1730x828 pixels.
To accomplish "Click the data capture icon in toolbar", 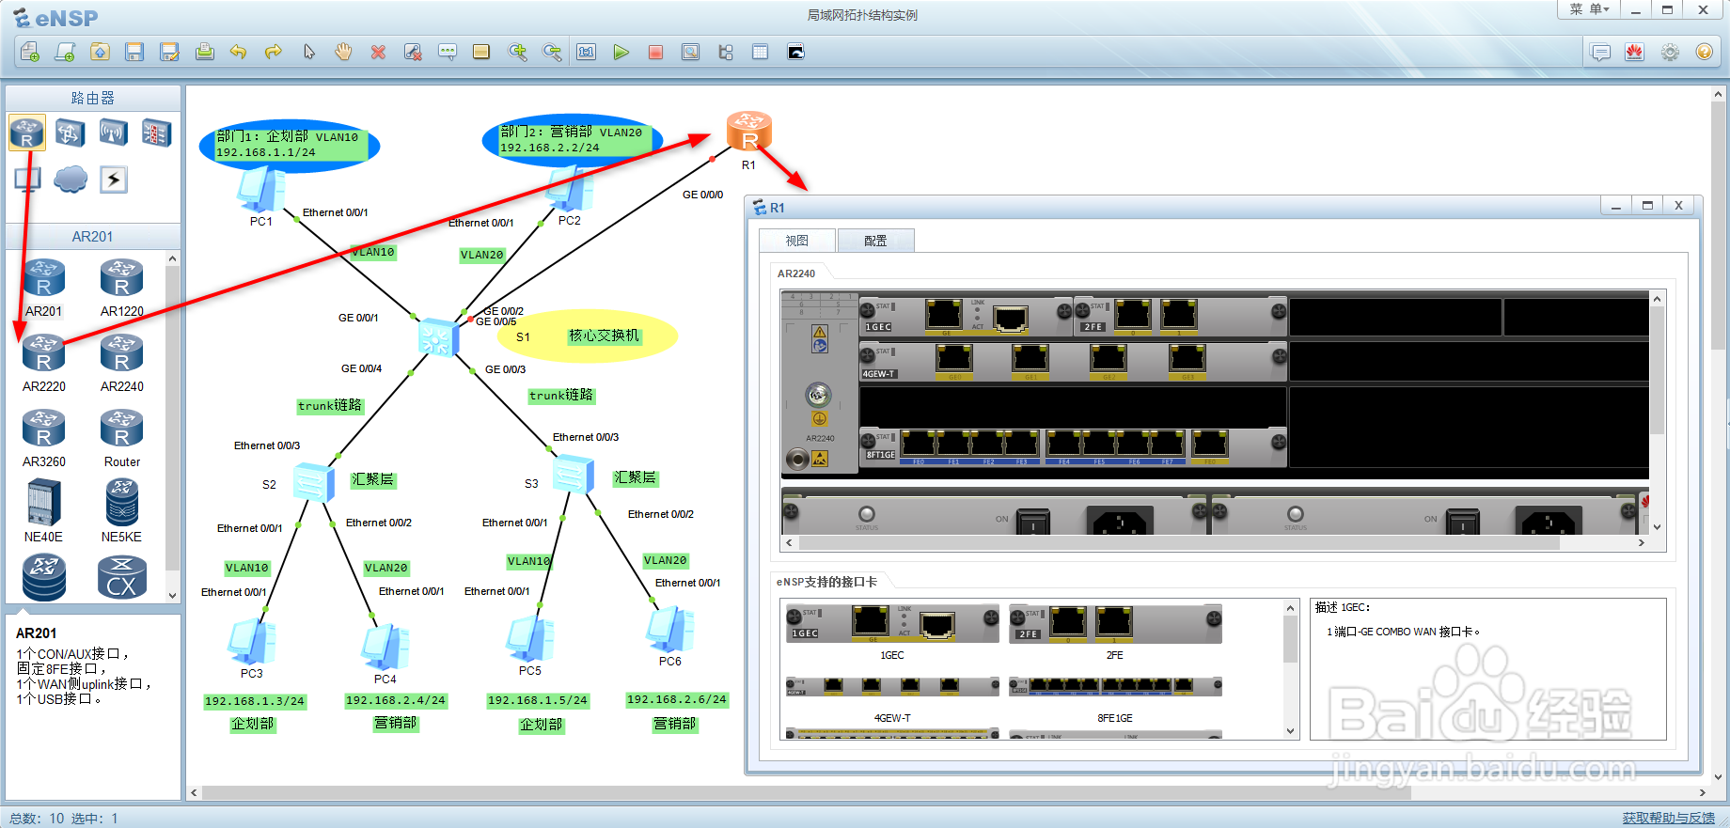I will coord(691,52).
